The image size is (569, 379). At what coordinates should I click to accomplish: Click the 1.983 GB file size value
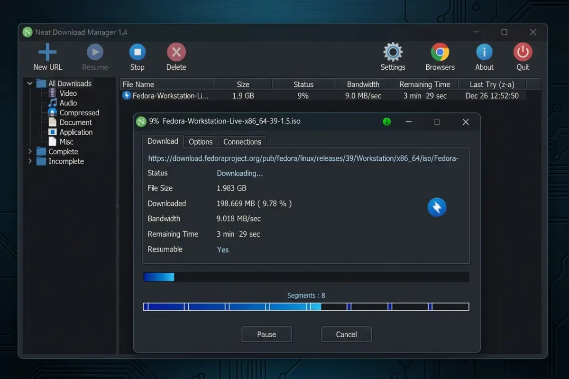(231, 188)
